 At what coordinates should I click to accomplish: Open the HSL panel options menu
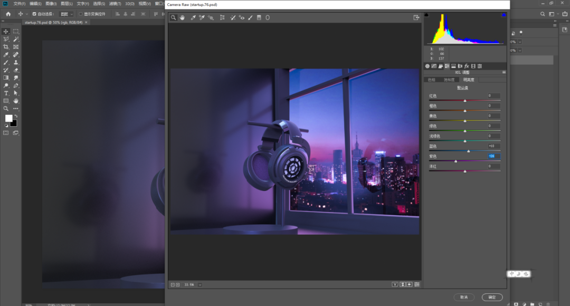click(504, 72)
